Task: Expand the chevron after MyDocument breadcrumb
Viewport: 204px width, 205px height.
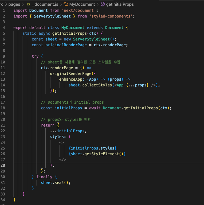Action: (98, 4)
